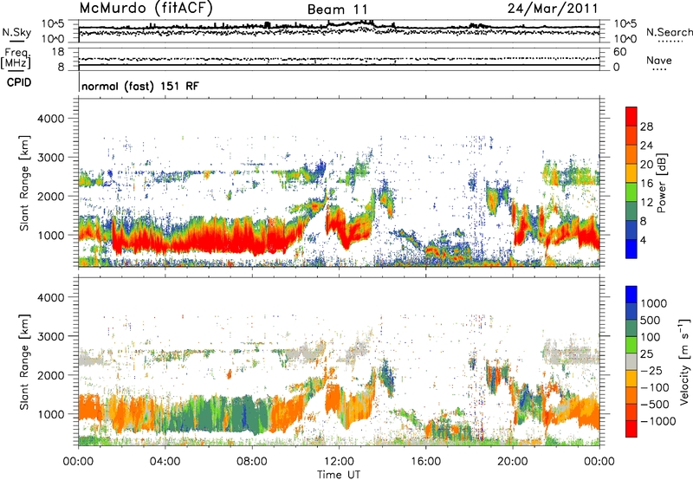The width and height of the screenshot is (693, 480).
Task: Click the 'Velocity [m s-1]' colorbar title
Action: (684, 361)
